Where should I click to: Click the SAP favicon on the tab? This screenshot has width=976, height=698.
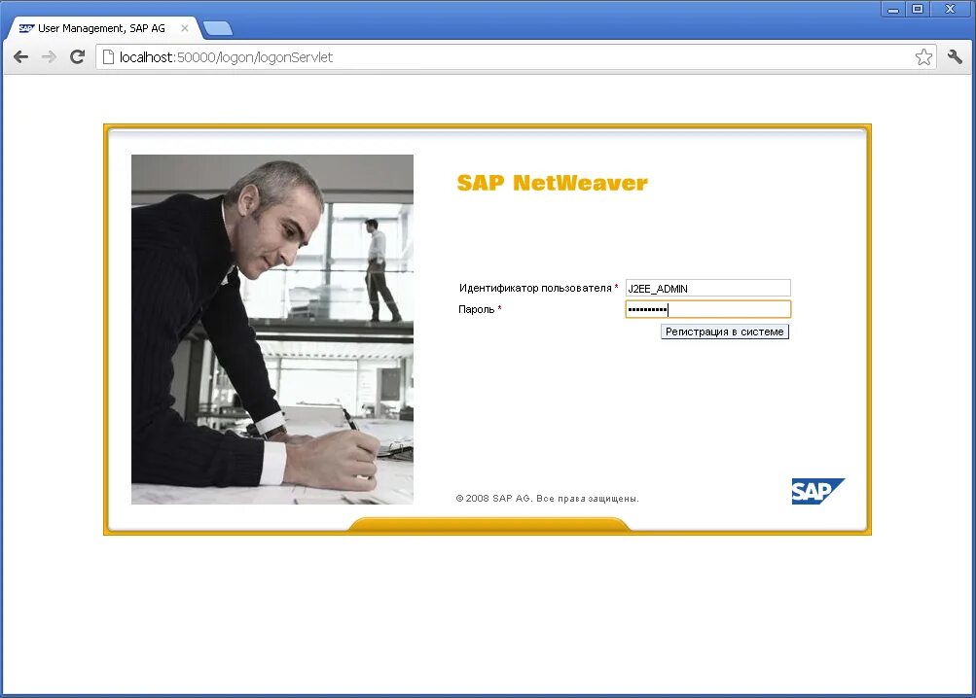pyautogui.click(x=26, y=28)
